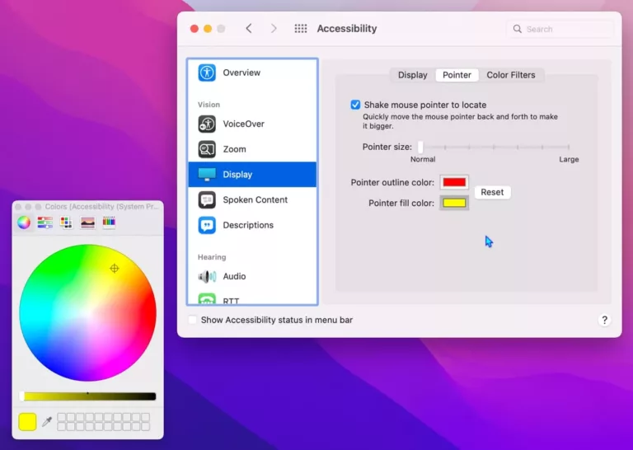Select Overview in the sidebar
The width and height of the screenshot is (633, 450).
click(x=252, y=73)
